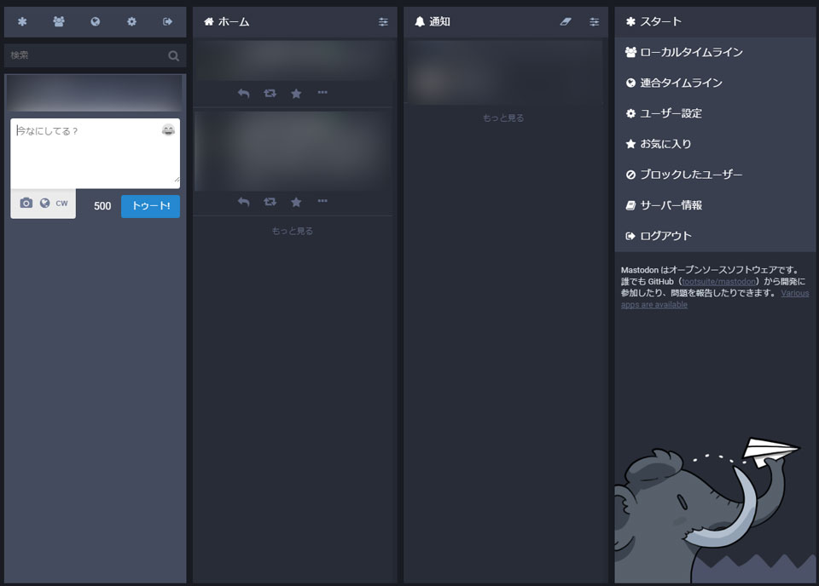Boost the first post in Home
819x586 pixels.
pos(270,94)
